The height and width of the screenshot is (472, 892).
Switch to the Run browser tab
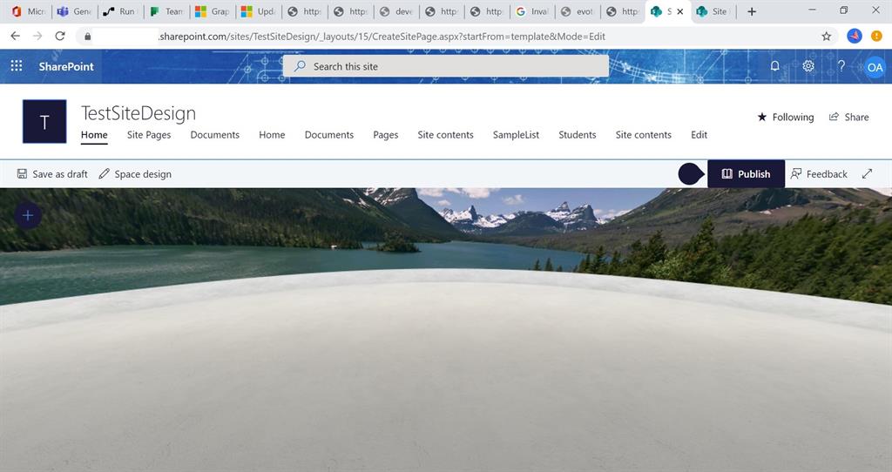(120, 11)
